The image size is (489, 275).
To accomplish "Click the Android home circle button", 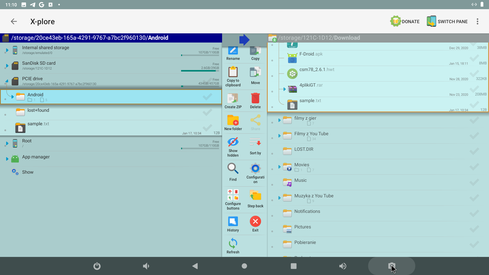I will click(244, 266).
